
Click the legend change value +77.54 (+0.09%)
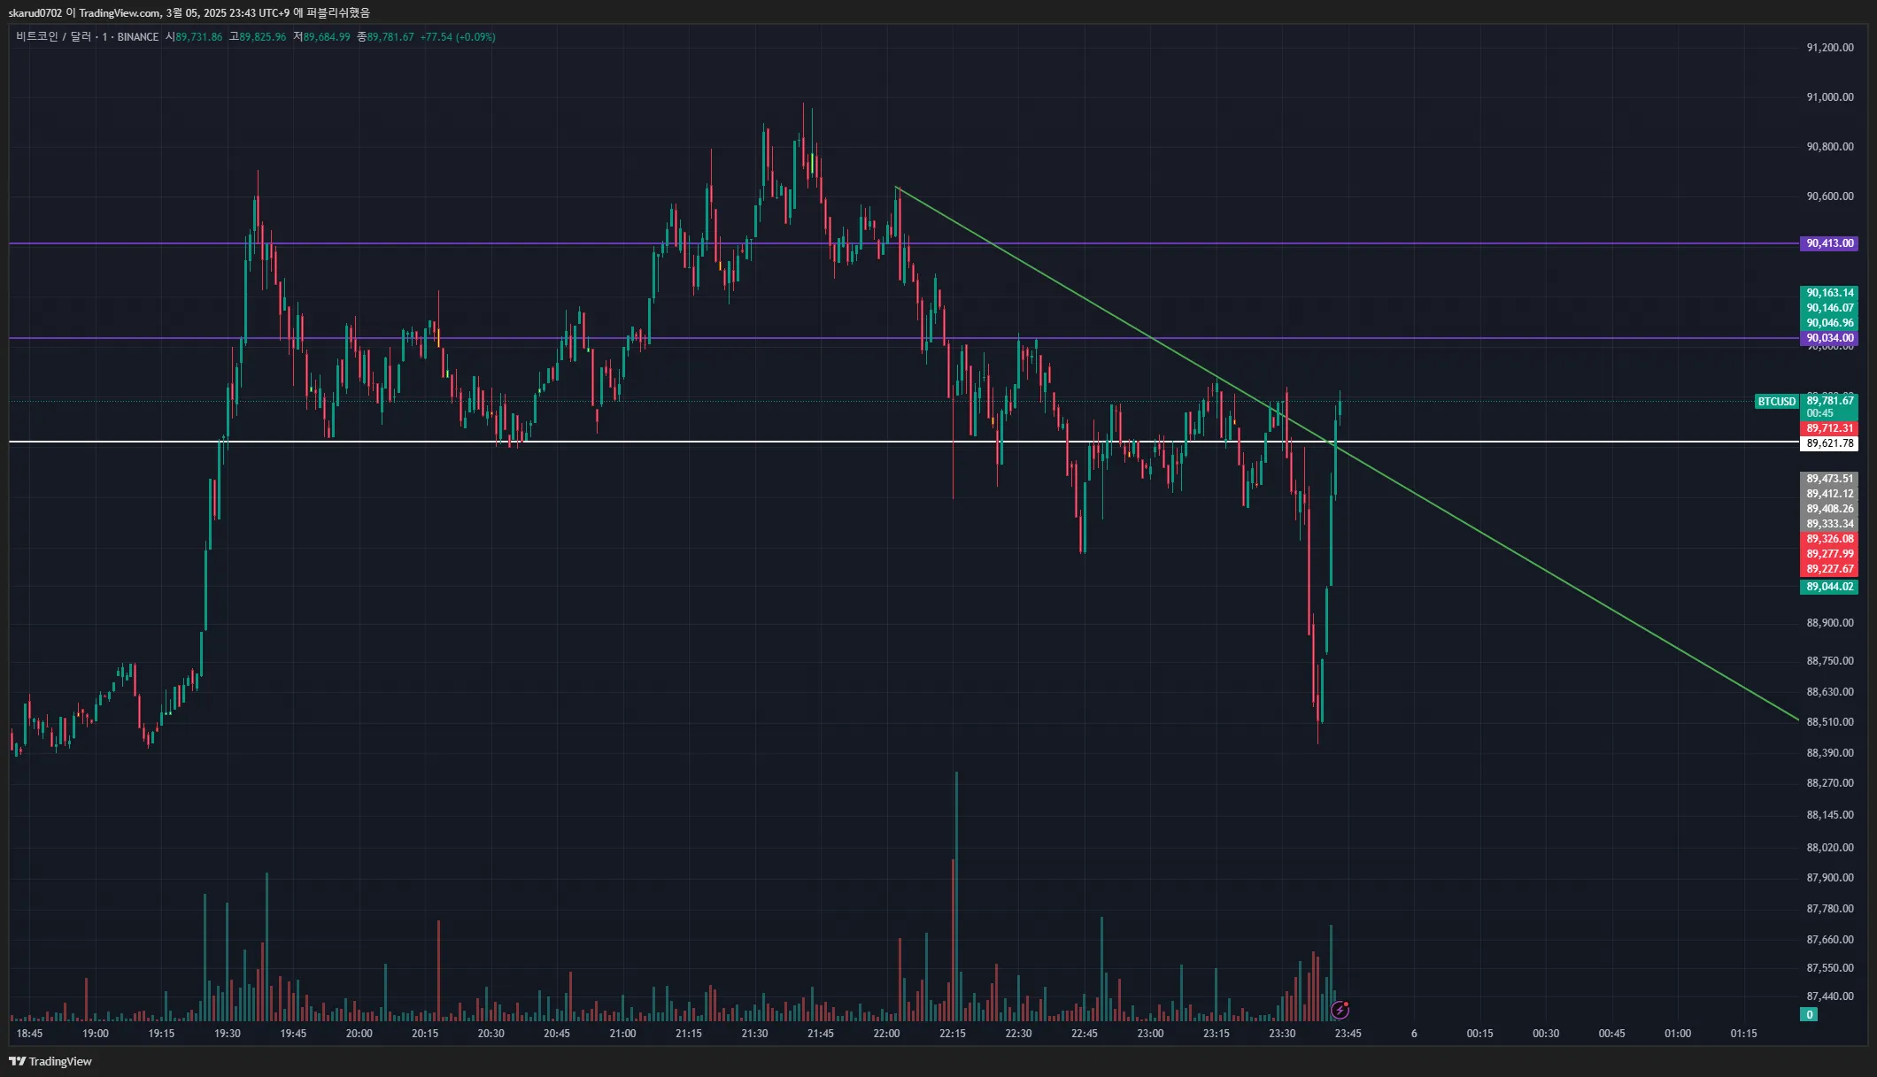(x=458, y=37)
